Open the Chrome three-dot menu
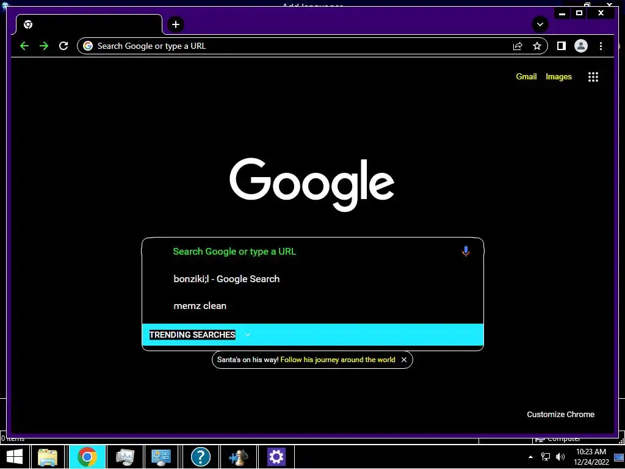Image resolution: width=625 pixels, height=469 pixels. 601,46
